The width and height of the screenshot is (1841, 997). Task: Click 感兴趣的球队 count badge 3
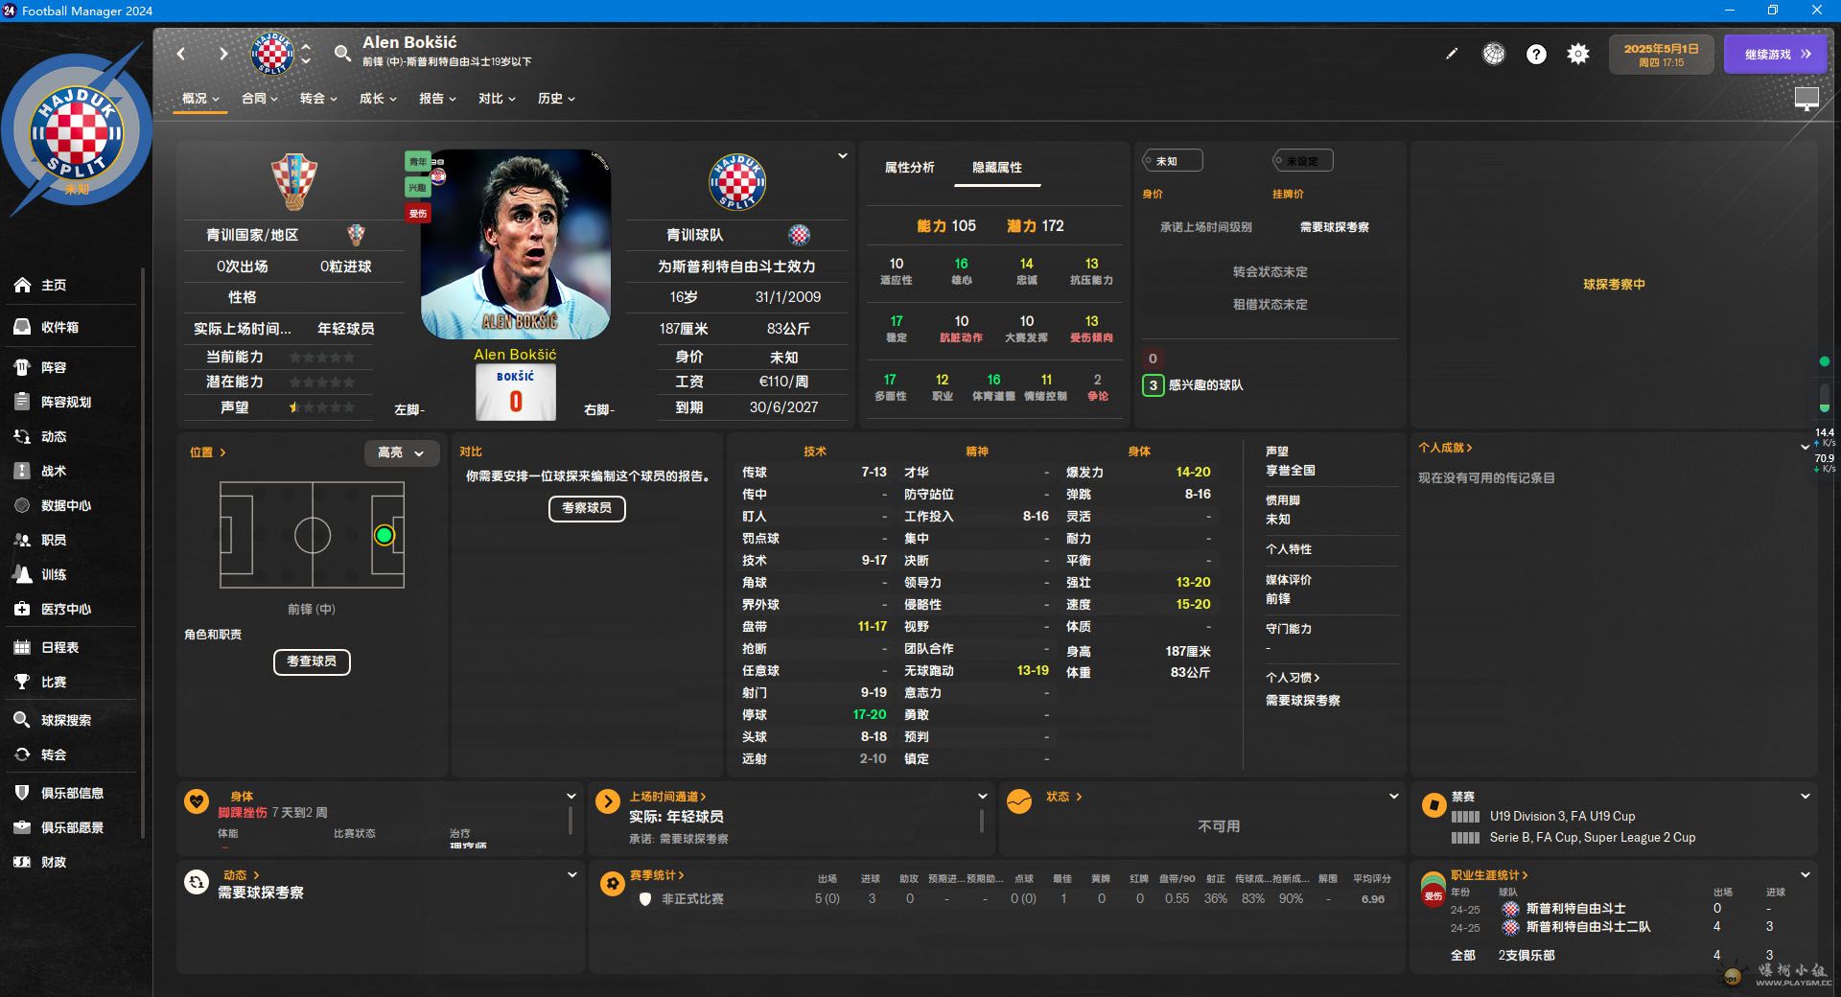click(x=1154, y=385)
